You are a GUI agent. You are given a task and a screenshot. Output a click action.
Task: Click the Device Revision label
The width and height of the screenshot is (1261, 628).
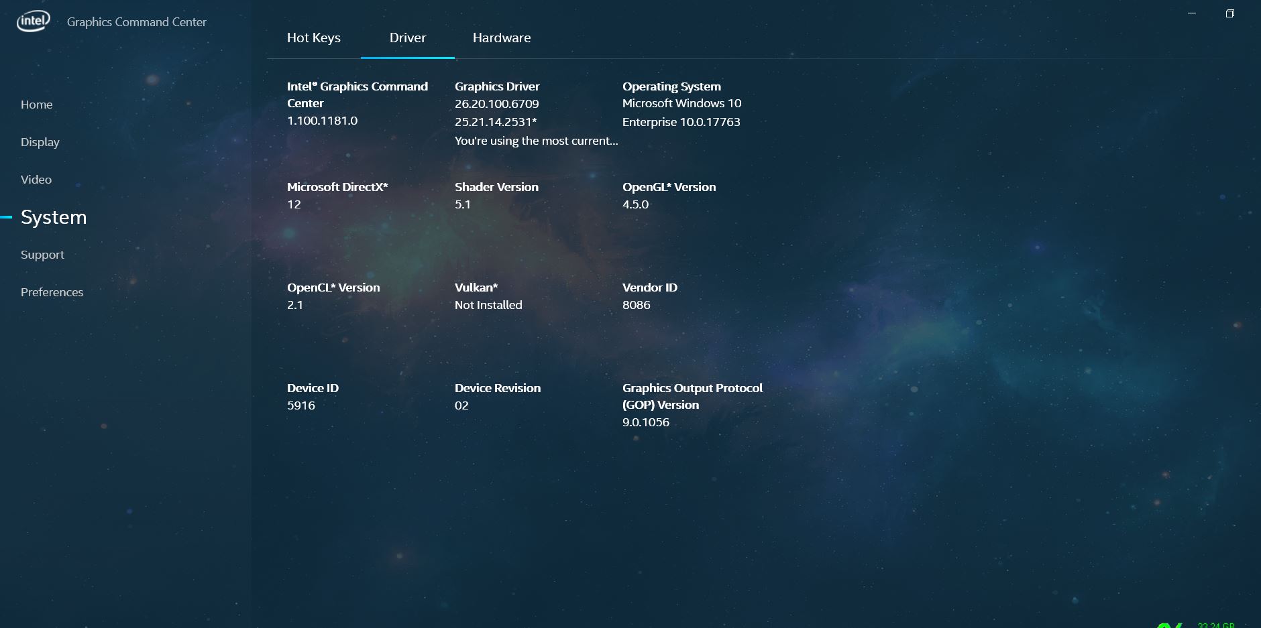pos(498,388)
